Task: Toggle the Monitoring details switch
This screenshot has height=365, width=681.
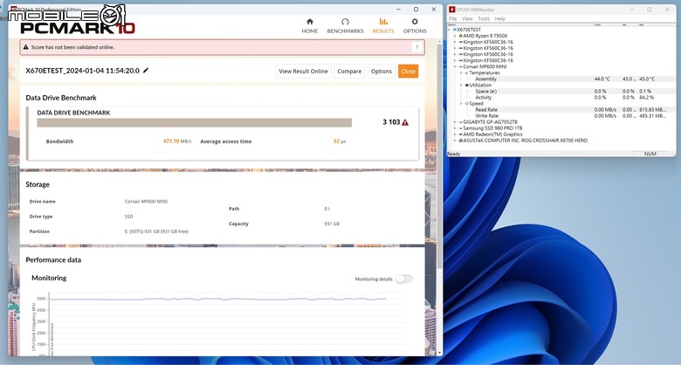Action: (x=404, y=279)
